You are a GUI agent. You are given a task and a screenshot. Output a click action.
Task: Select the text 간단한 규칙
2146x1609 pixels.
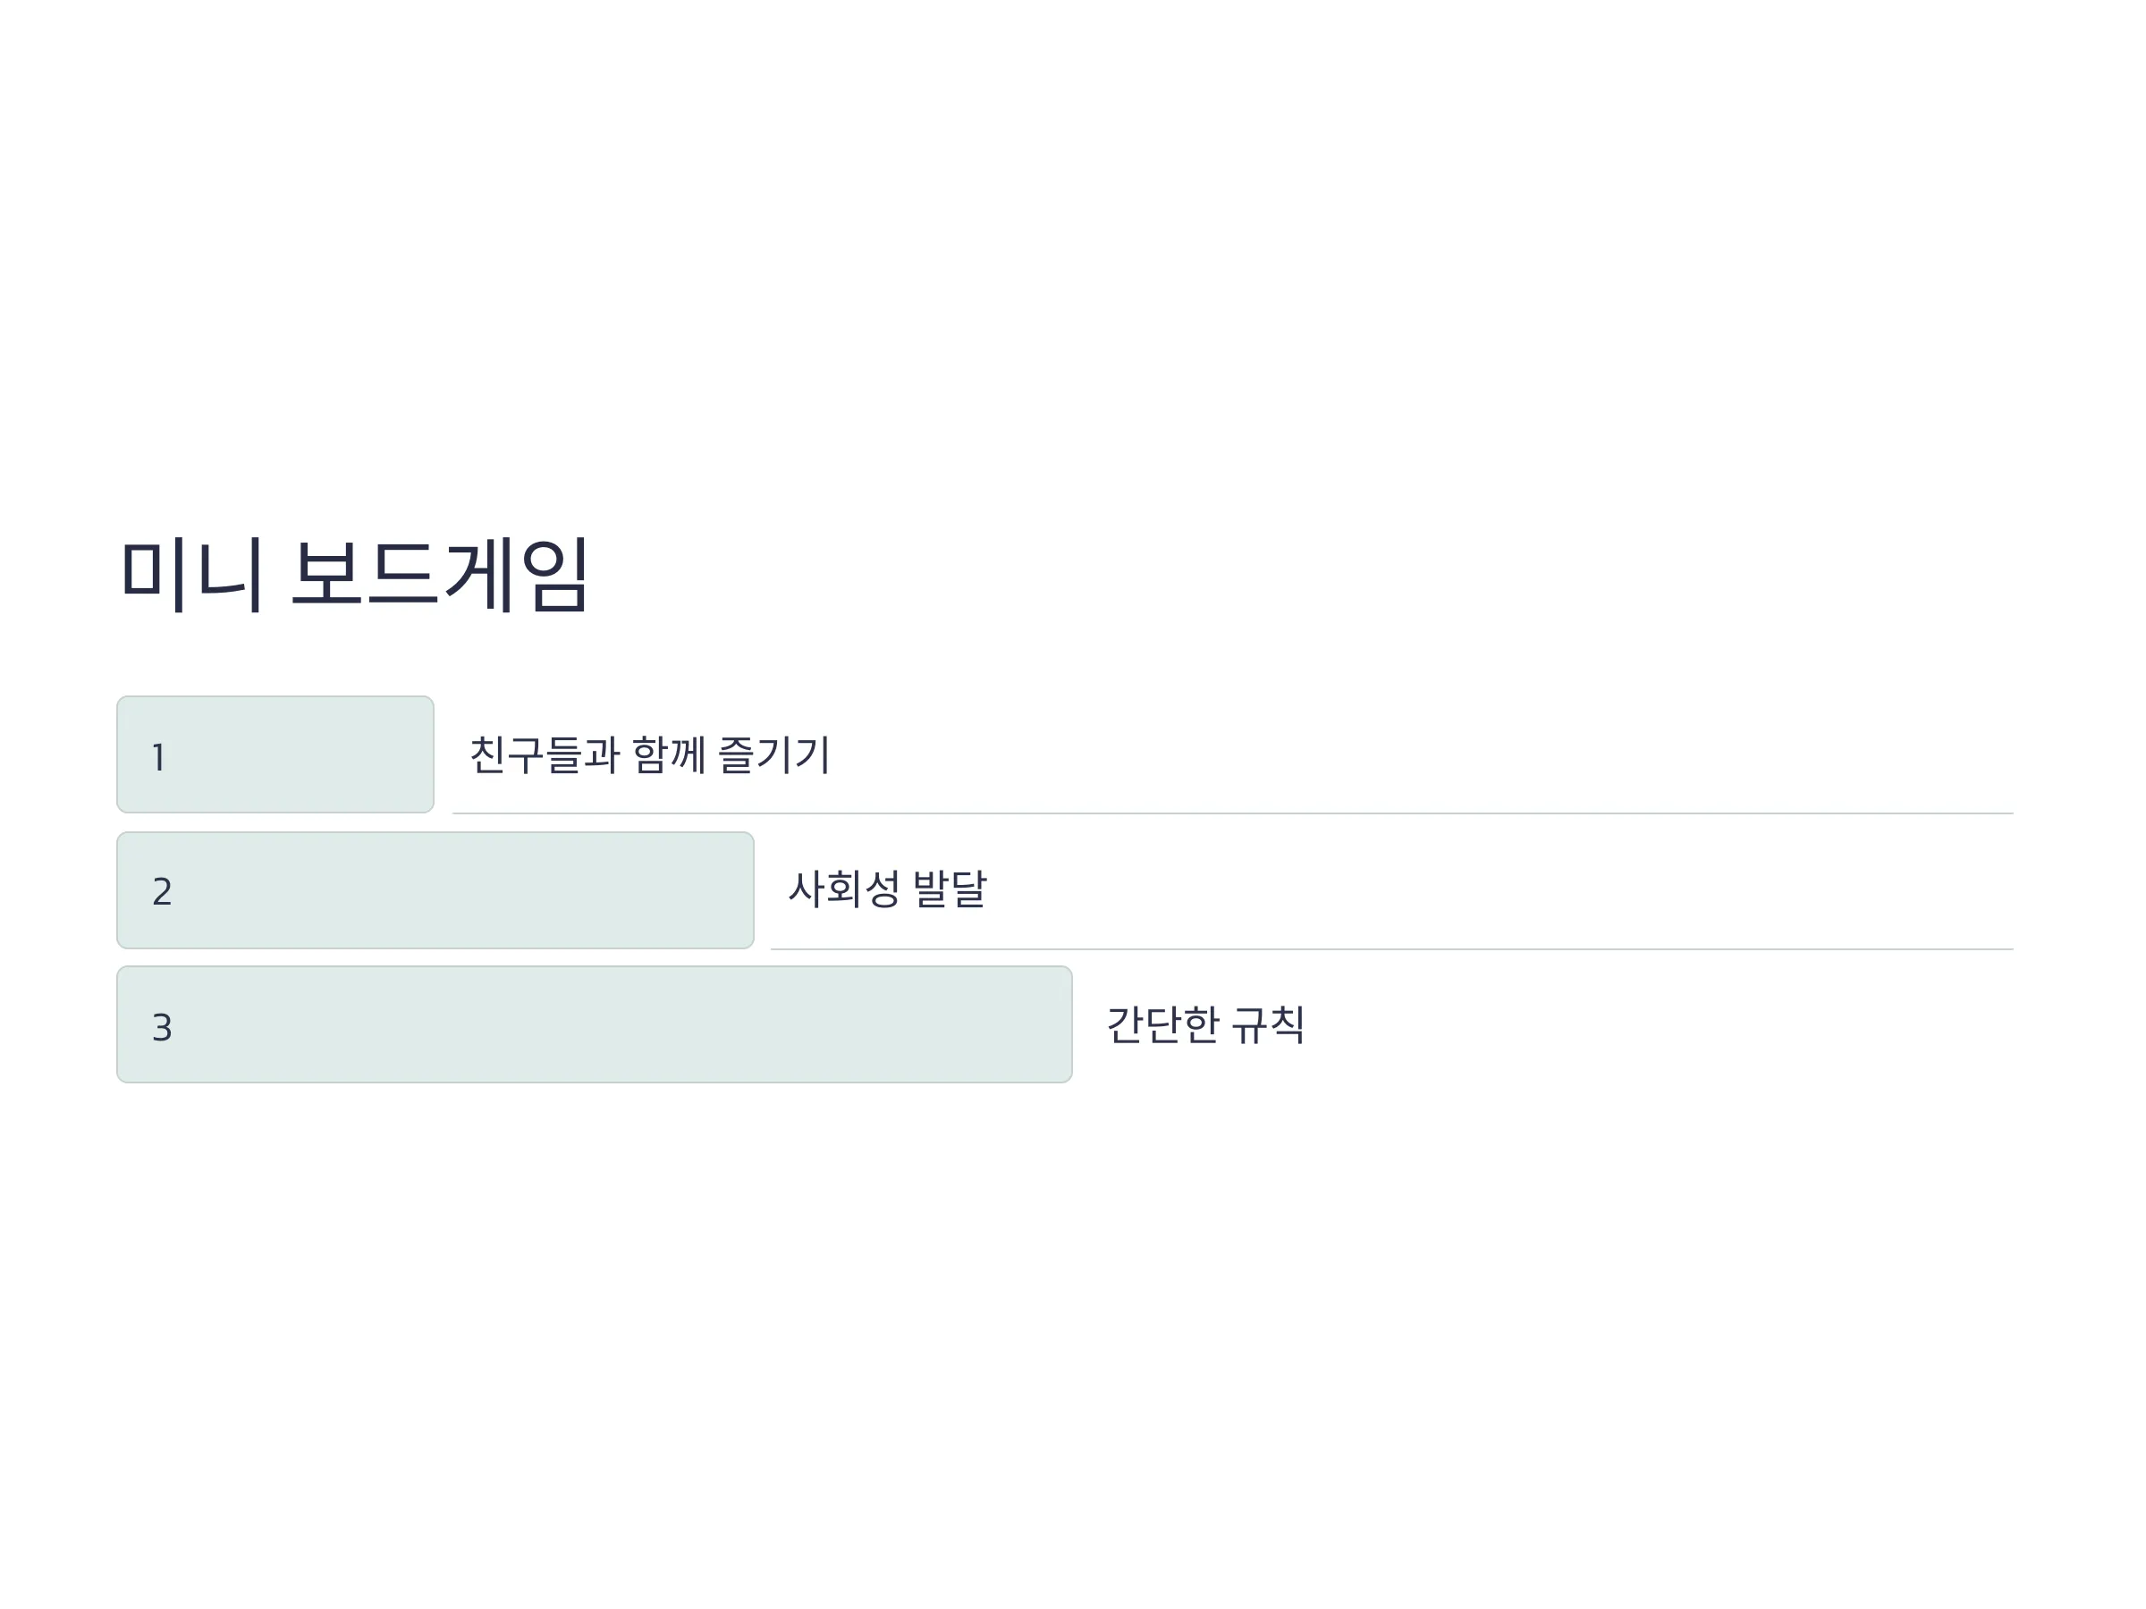[1205, 1024]
